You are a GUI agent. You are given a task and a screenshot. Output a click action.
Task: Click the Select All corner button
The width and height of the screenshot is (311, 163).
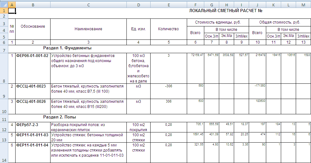coord(4,5)
